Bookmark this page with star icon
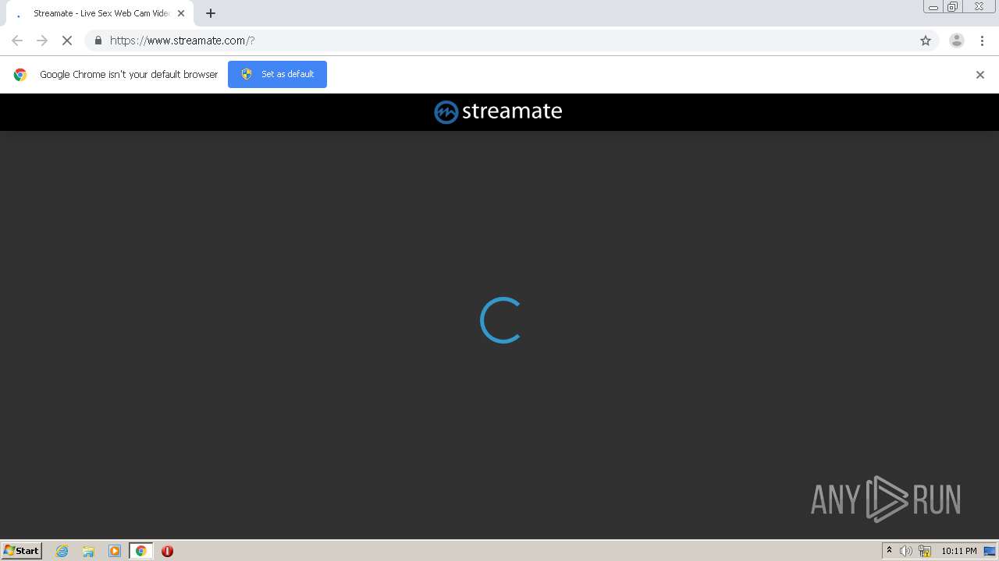The width and height of the screenshot is (999, 561). pos(926,41)
